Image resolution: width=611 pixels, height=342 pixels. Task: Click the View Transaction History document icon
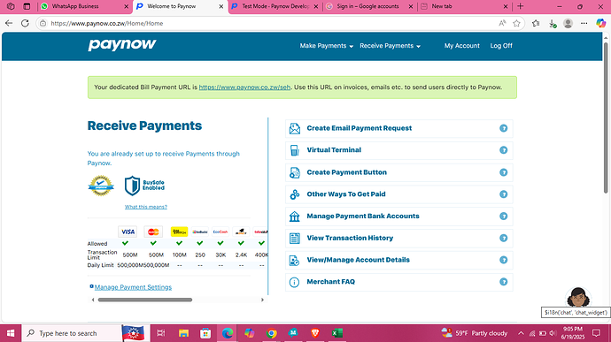(x=295, y=238)
